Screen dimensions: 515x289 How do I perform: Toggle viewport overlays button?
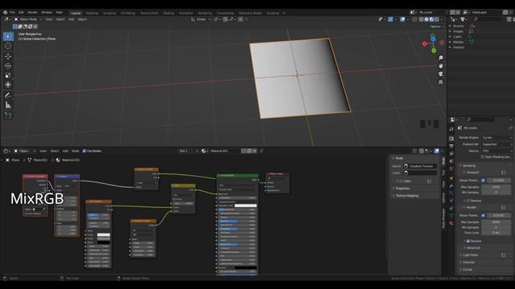[402, 19]
